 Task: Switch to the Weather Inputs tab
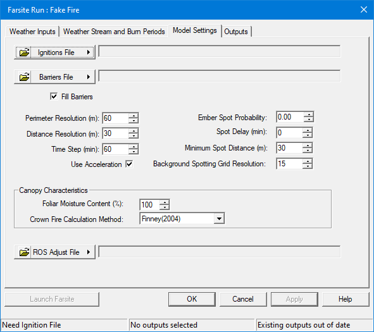[32, 32]
